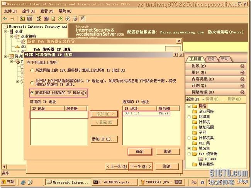Toggle the task pane toolbar icon
The height and width of the screenshot is (188, 251).
point(46,19)
